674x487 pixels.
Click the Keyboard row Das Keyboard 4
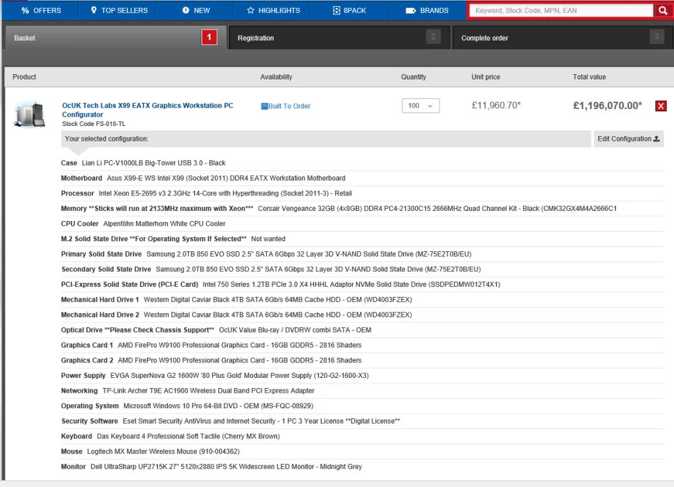[x=363, y=436]
